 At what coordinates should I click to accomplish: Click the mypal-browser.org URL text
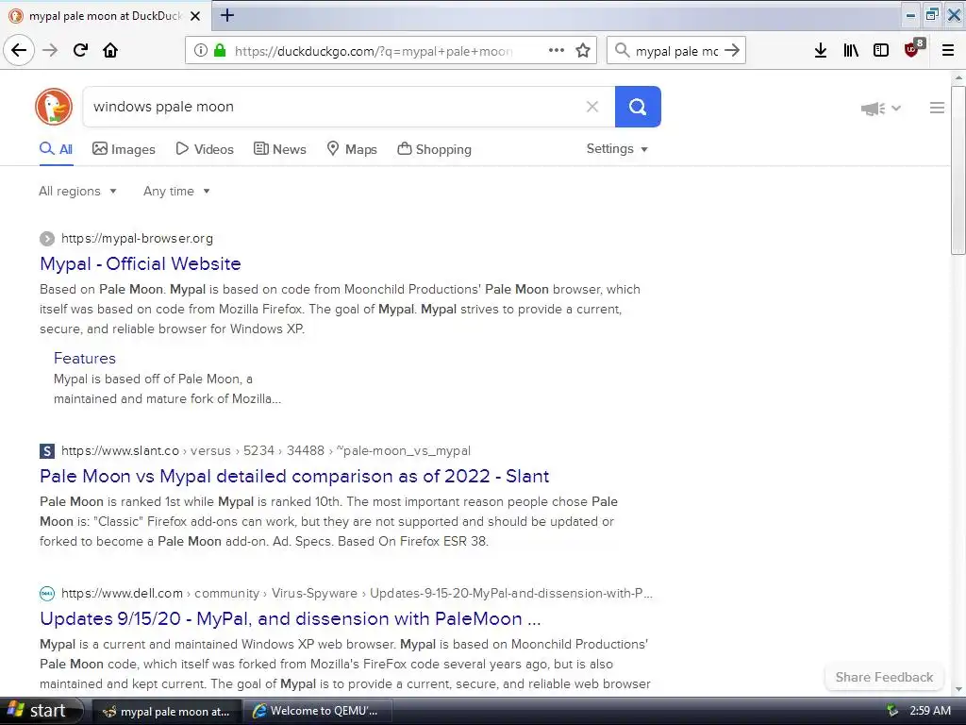point(137,239)
